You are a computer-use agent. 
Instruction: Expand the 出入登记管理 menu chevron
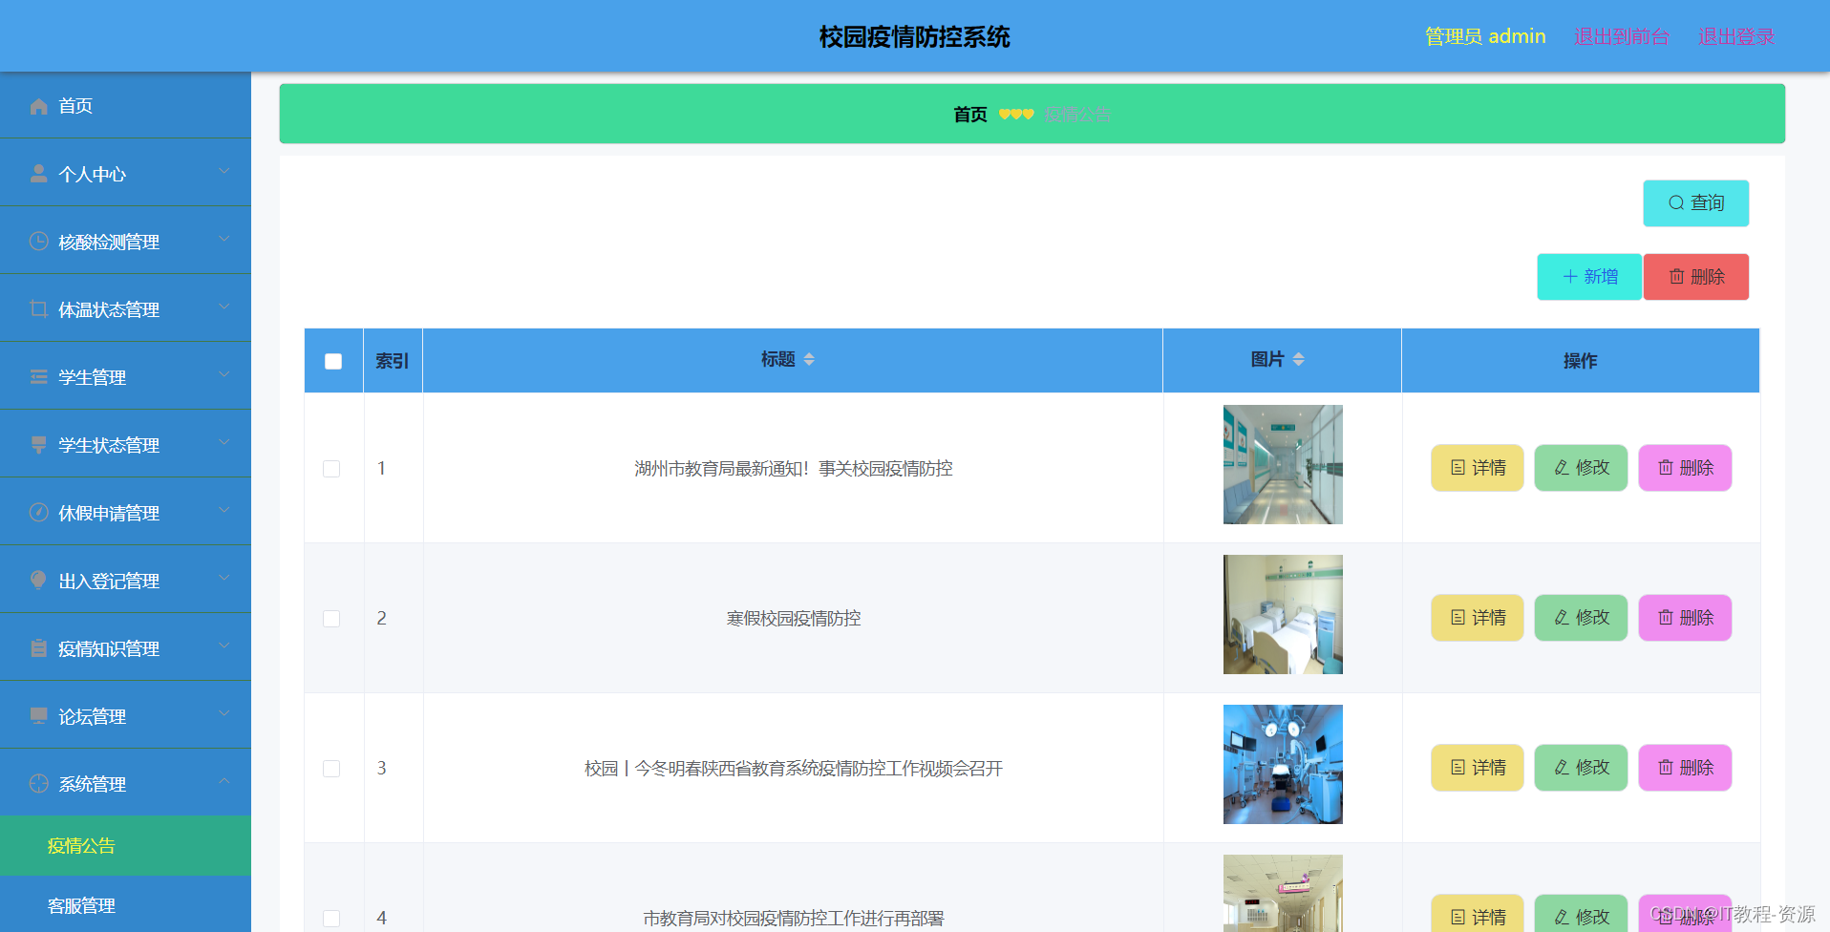(224, 578)
